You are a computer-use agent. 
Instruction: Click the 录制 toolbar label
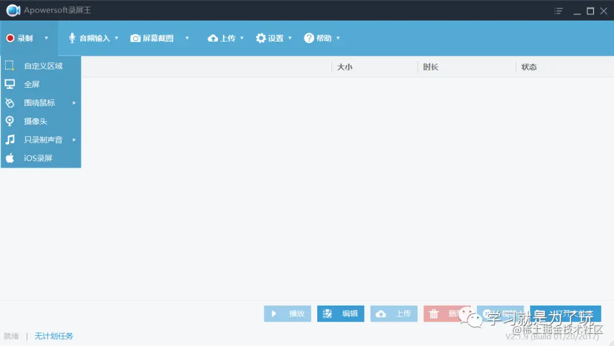point(24,38)
